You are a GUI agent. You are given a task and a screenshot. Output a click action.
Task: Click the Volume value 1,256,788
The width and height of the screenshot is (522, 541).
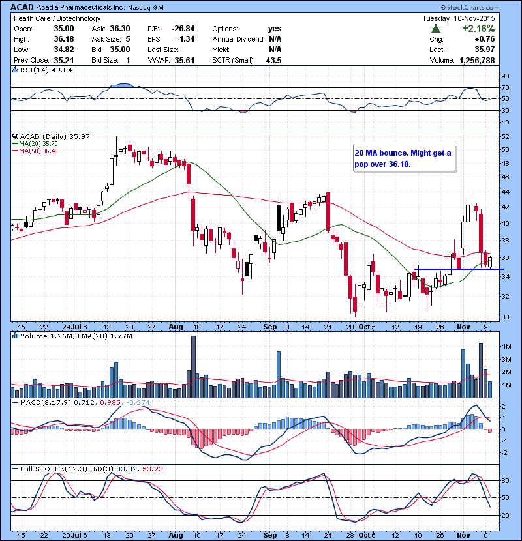pos(477,60)
